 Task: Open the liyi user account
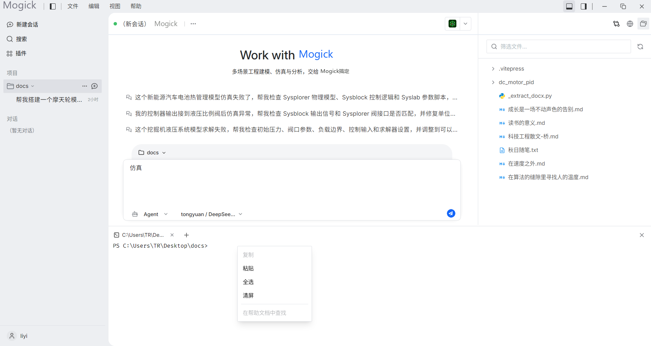coord(18,336)
